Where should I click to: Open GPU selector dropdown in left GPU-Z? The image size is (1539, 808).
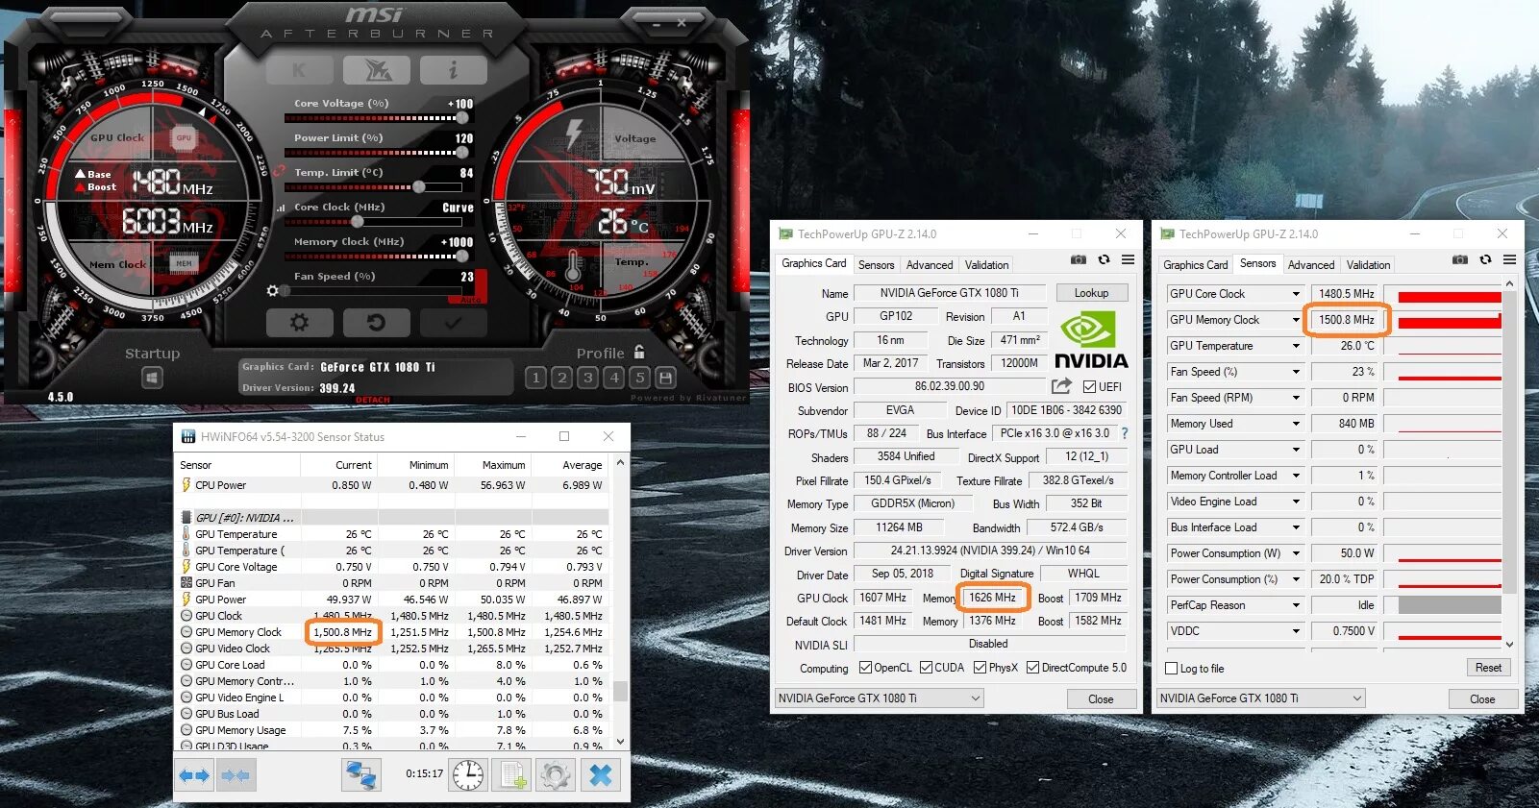pos(879,698)
